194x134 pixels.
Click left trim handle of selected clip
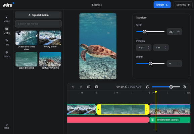tap(99, 109)
